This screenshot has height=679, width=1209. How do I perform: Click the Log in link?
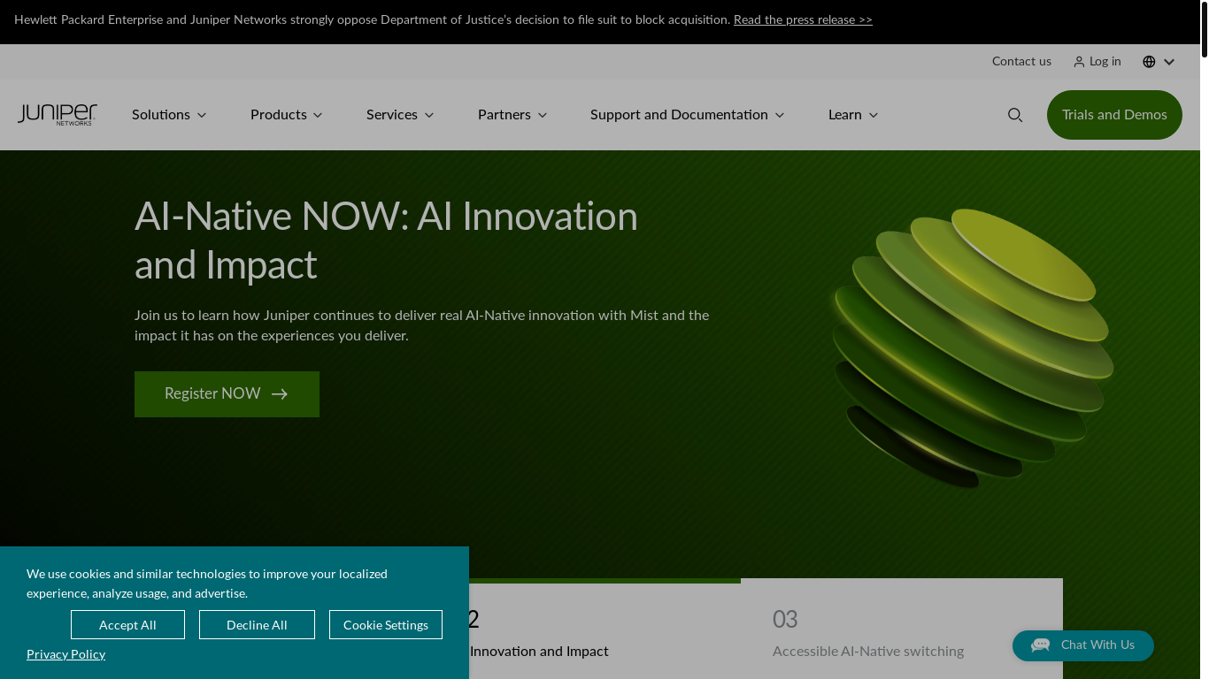(1105, 62)
